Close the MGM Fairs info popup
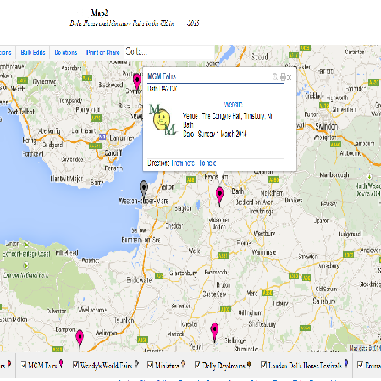Image resolution: width=381 pixels, height=381 pixels. click(290, 78)
